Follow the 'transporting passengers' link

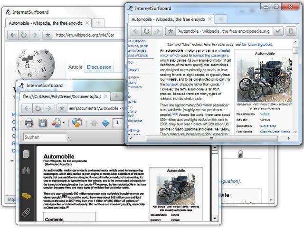[210, 55]
